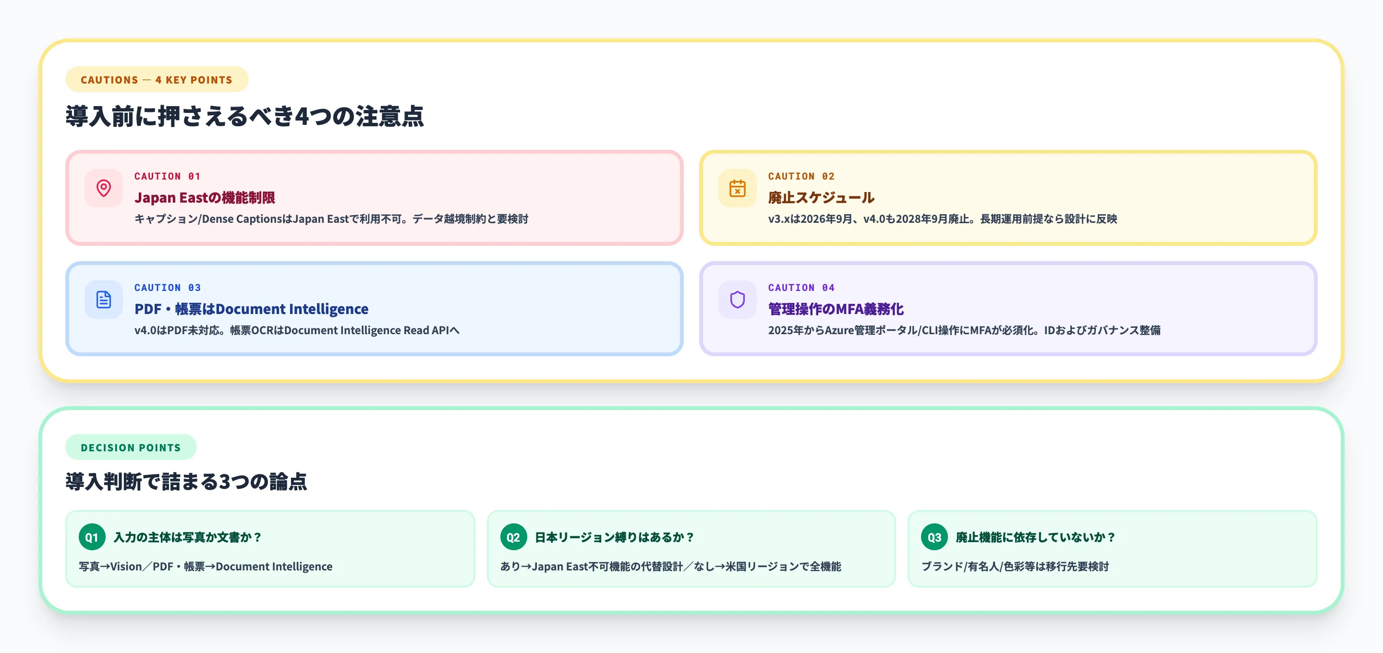Click the Q3 badge icon

[934, 536]
